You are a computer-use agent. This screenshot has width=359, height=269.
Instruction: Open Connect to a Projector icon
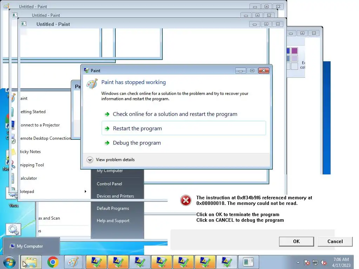(13, 125)
